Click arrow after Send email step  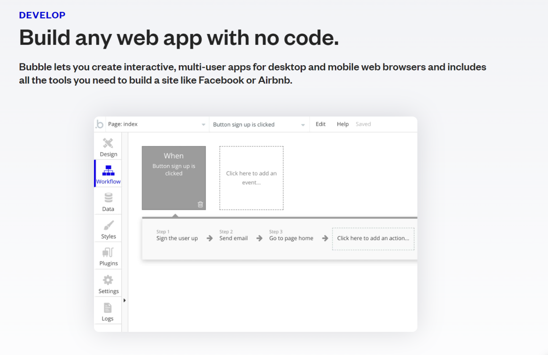(x=259, y=238)
